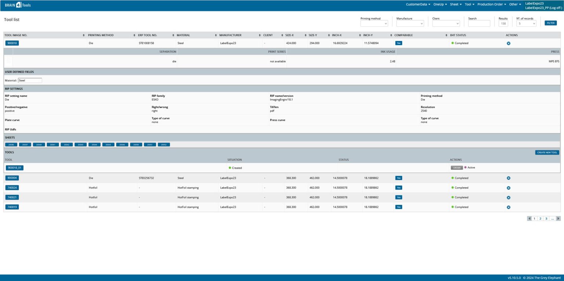Screen dimensions: 564x281
Task: Open sheet 20037
Action: point(25,145)
